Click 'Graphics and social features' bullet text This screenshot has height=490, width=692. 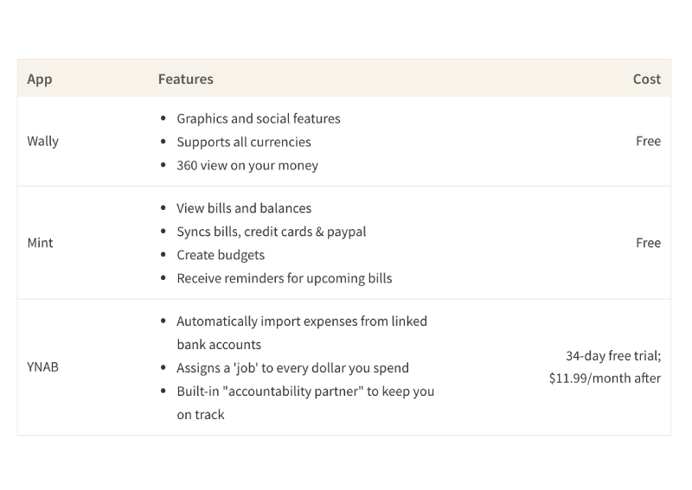click(258, 118)
